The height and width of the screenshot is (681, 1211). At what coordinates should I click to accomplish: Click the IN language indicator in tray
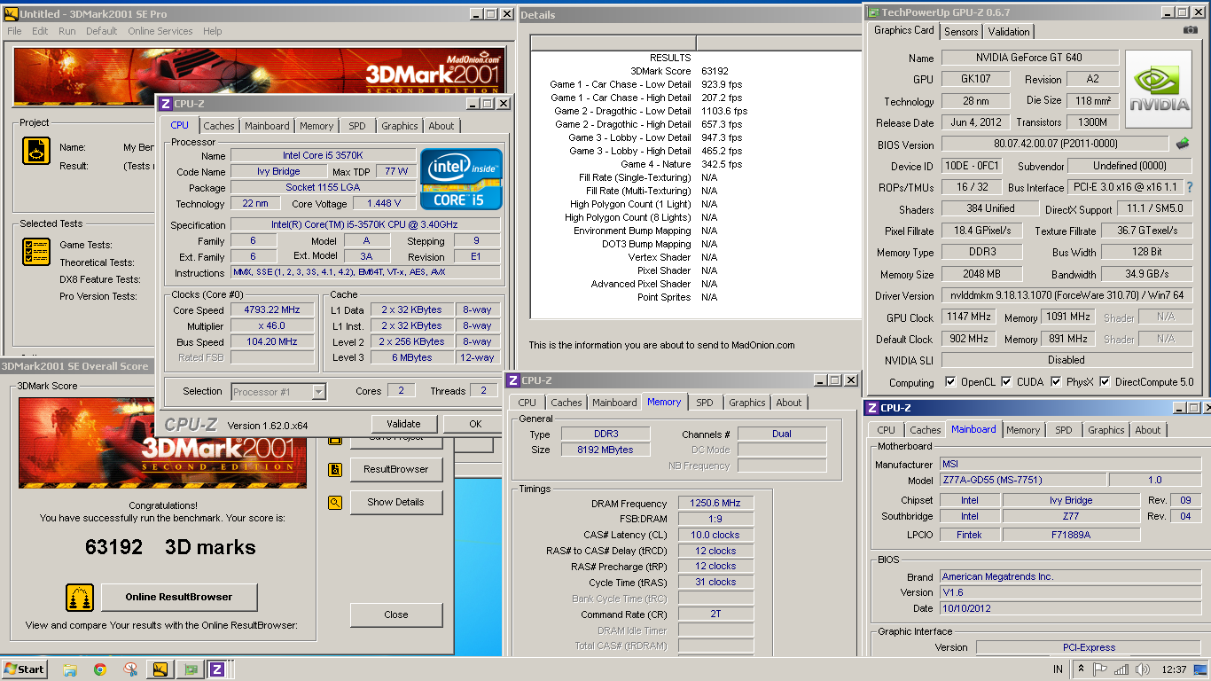pyautogui.click(x=1058, y=669)
